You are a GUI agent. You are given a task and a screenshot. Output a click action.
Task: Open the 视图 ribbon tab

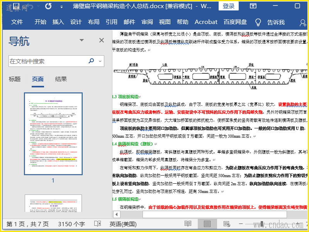point(165,22)
